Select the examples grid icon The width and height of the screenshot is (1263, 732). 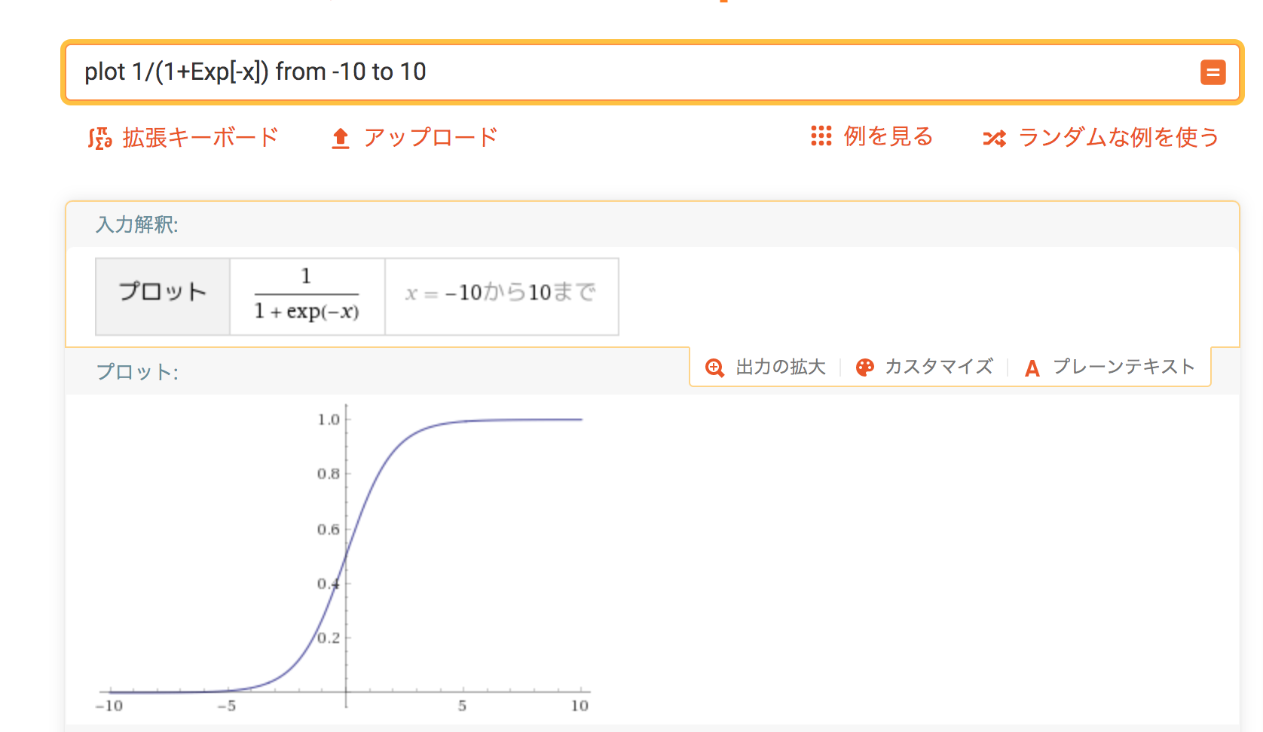coord(821,137)
